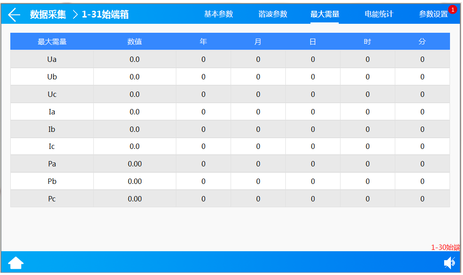Click the Ua row in the table

coord(52,59)
